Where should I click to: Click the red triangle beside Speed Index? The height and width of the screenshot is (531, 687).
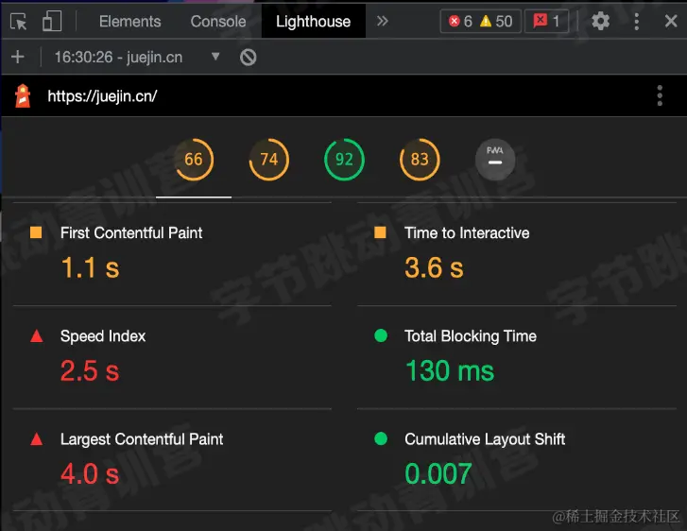[36, 336]
